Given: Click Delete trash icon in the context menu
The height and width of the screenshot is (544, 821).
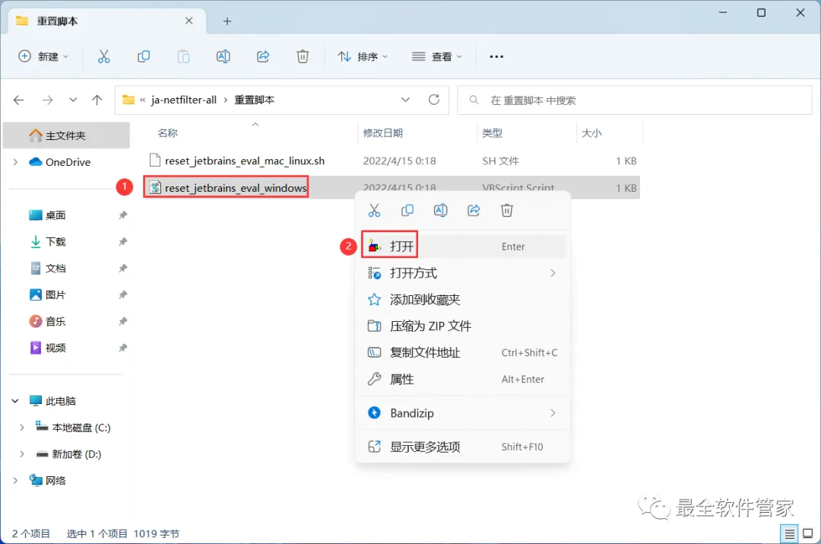Looking at the screenshot, I should pyautogui.click(x=507, y=211).
